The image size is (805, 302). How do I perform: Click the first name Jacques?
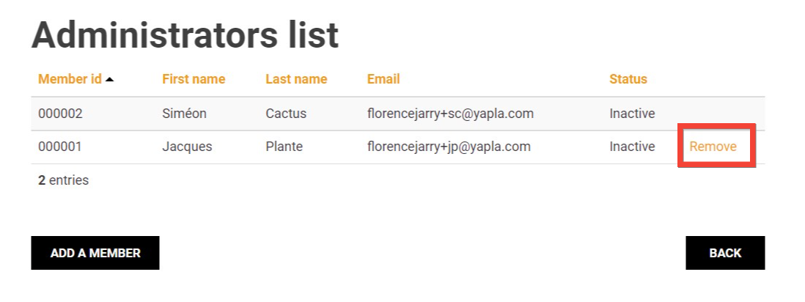187,147
